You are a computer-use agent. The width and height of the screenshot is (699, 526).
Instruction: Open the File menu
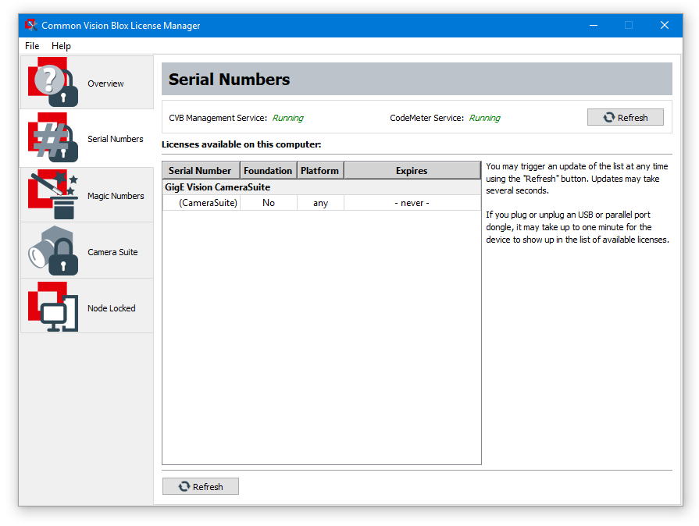tap(32, 46)
